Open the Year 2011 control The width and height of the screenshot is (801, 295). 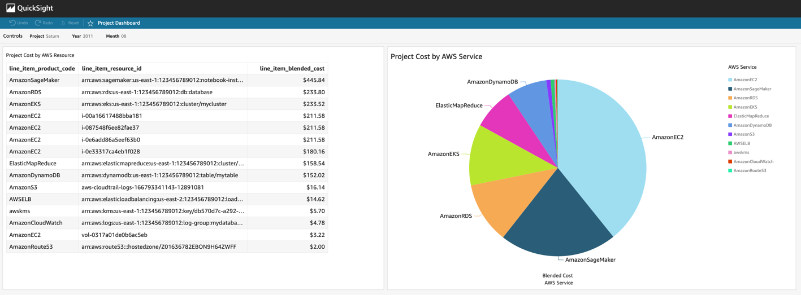pyautogui.click(x=83, y=36)
